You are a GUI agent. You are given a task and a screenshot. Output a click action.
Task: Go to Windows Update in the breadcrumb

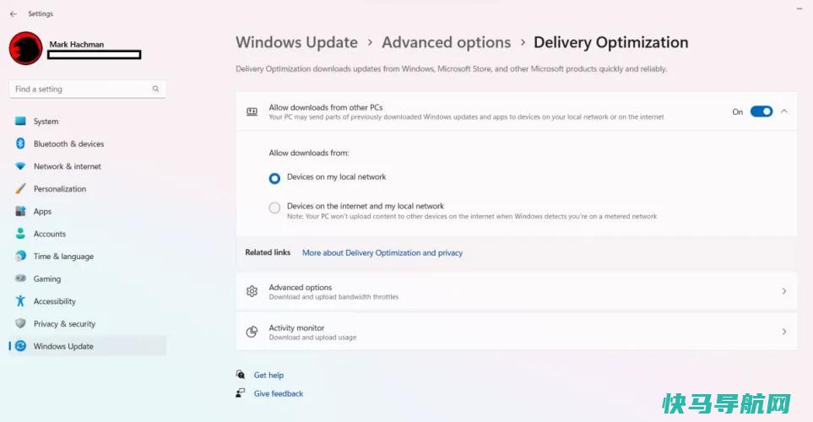tap(296, 42)
